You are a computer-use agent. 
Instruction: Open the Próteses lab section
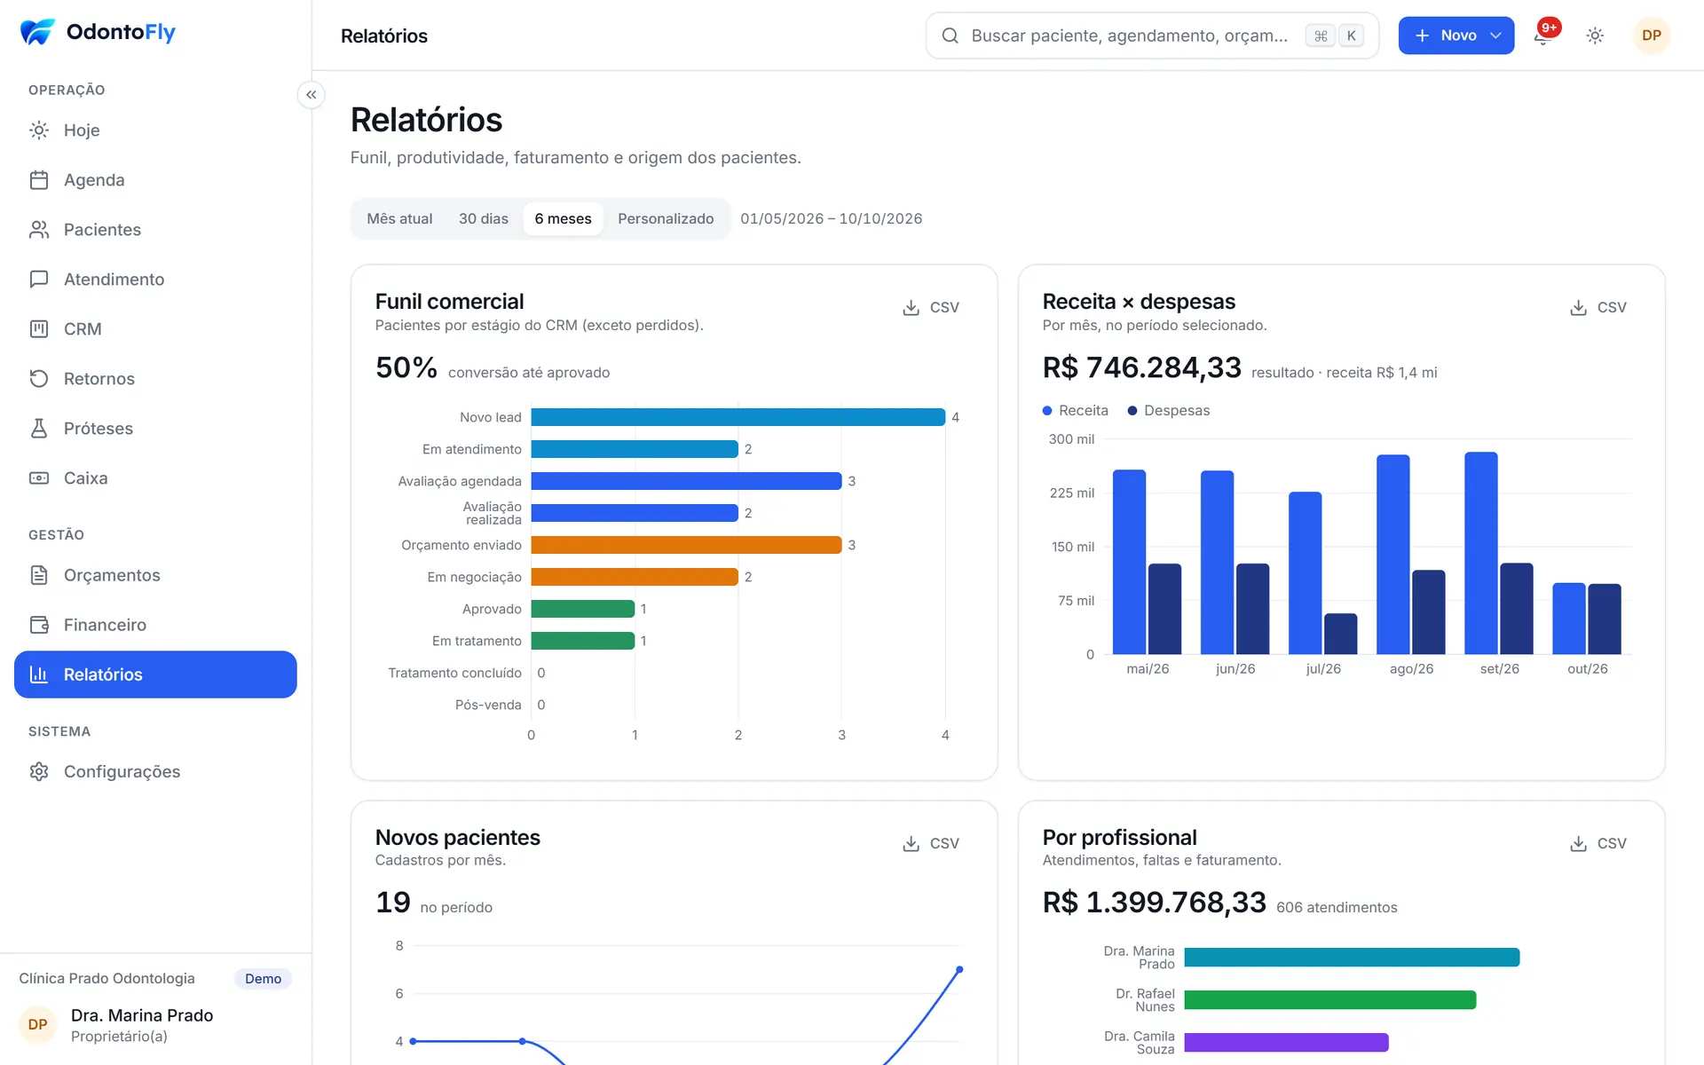[x=155, y=429]
